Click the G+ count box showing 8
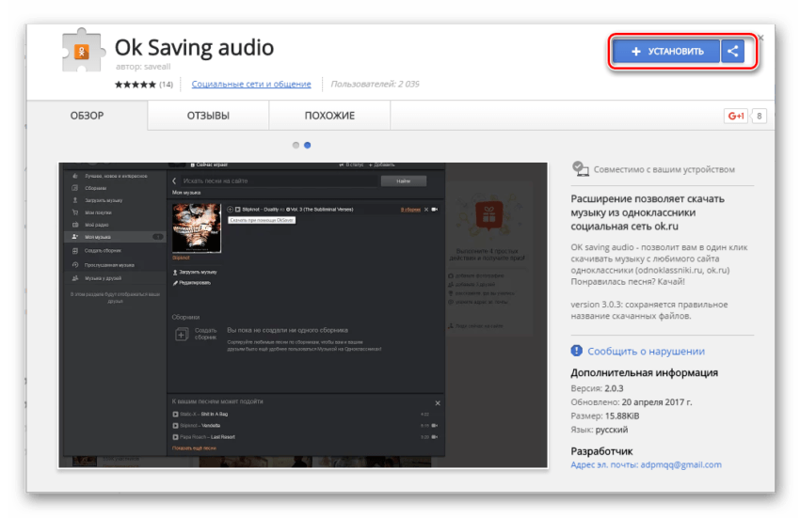The width and height of the screenshot is (800, 518). [760, 116]
